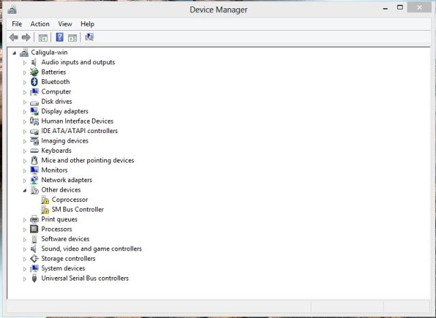The image size is (436, 318).
Task: Select Universal Serial Bus controllers label
Action: tap(84, 278)
